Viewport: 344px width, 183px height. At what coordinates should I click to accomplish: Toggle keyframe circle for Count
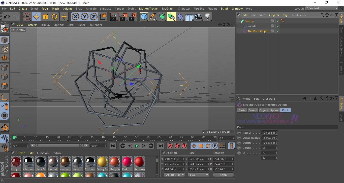[x=239, y=148]
